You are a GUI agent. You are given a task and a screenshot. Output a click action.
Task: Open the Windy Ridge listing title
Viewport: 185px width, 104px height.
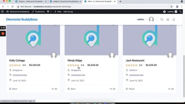[x=75, y=60]
